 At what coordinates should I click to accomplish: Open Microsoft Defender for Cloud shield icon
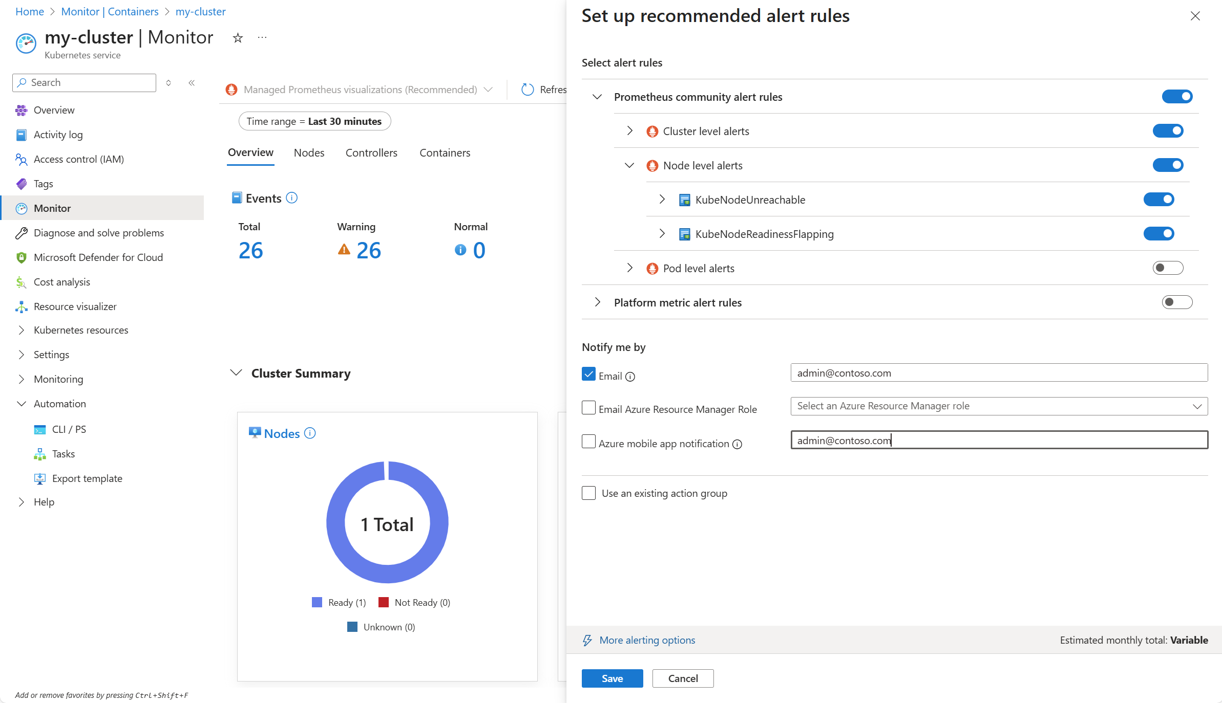coord(21,257)
